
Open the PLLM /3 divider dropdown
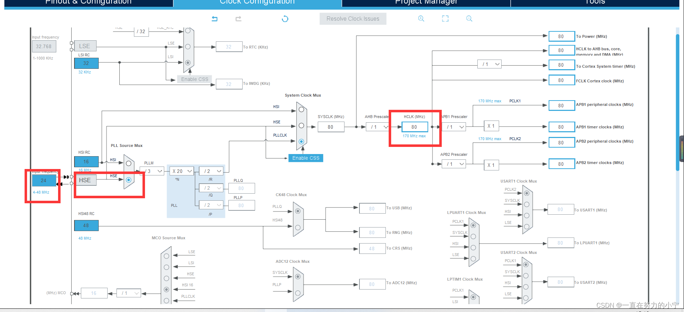coord(152,171)
